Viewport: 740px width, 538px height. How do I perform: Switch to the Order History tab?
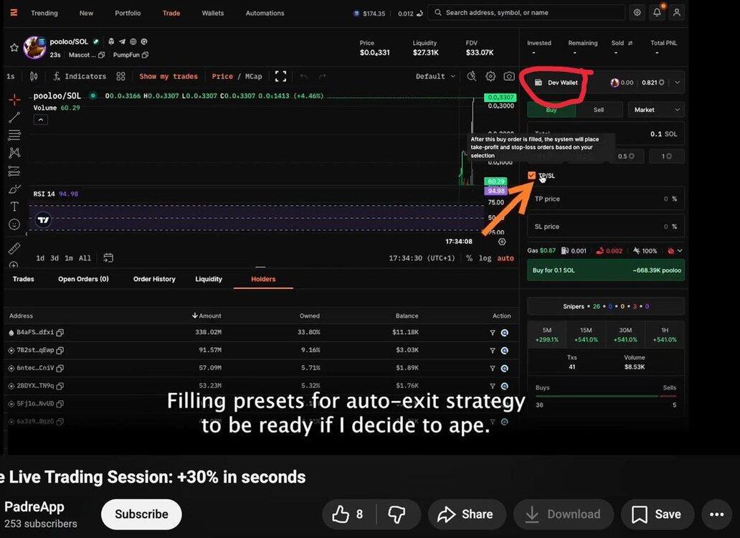tap(154, 279)
